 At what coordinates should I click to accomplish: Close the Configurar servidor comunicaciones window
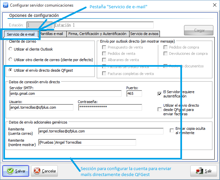pos(214,5)
